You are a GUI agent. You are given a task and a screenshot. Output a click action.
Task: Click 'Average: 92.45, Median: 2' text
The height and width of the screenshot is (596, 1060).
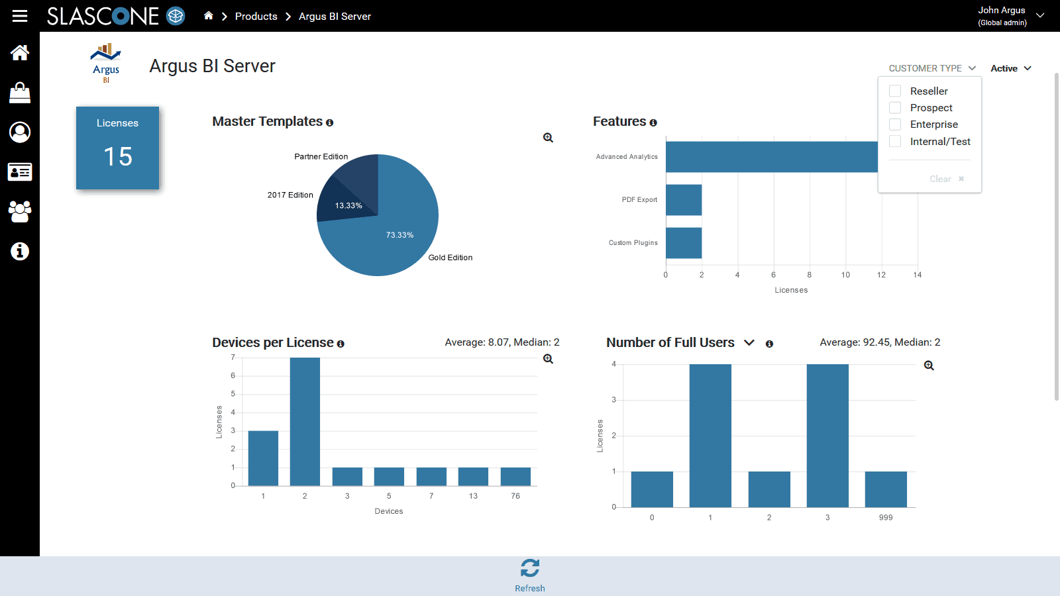(x=880, y=342)
